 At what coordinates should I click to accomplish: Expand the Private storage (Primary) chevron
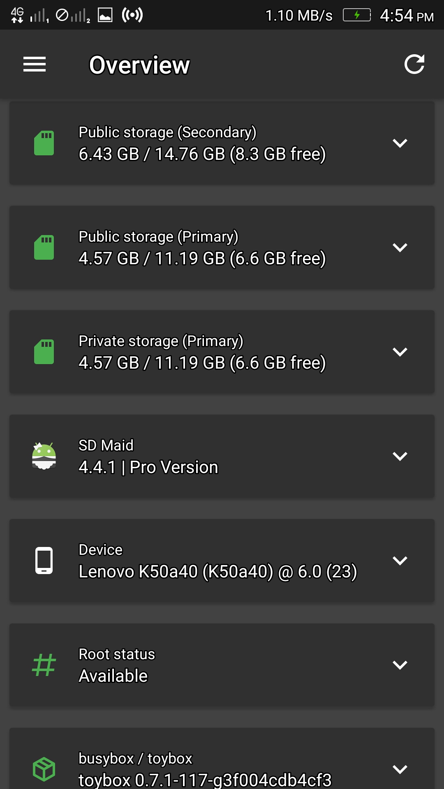click(400, 352)
